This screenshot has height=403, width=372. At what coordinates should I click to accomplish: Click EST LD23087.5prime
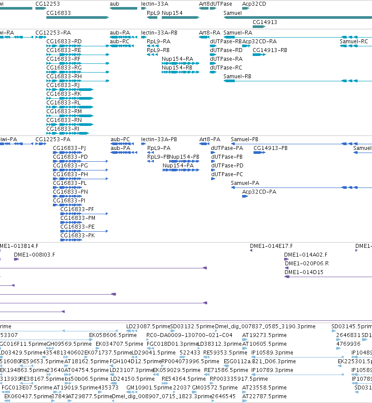(x=148, y=327)
